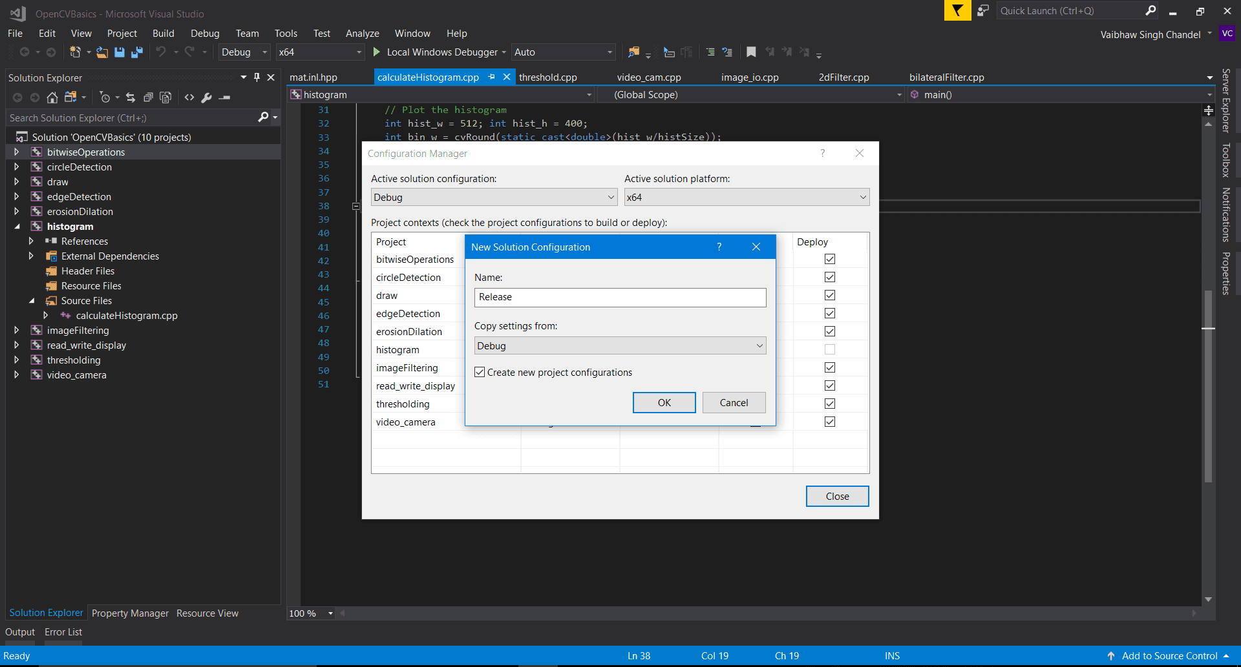This screenshot has height=667, width=1241.
Task: Click Solutions and Folders switch view icon
Action: coord(70,97)
